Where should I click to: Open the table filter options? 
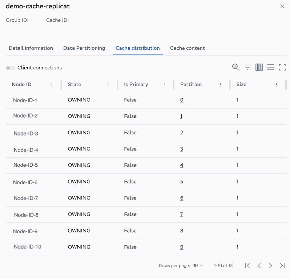tap(247, 67)
